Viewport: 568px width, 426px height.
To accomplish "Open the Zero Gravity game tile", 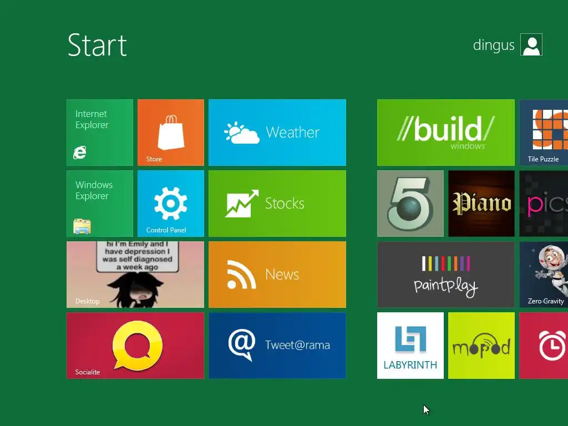I will click(544, 275).
